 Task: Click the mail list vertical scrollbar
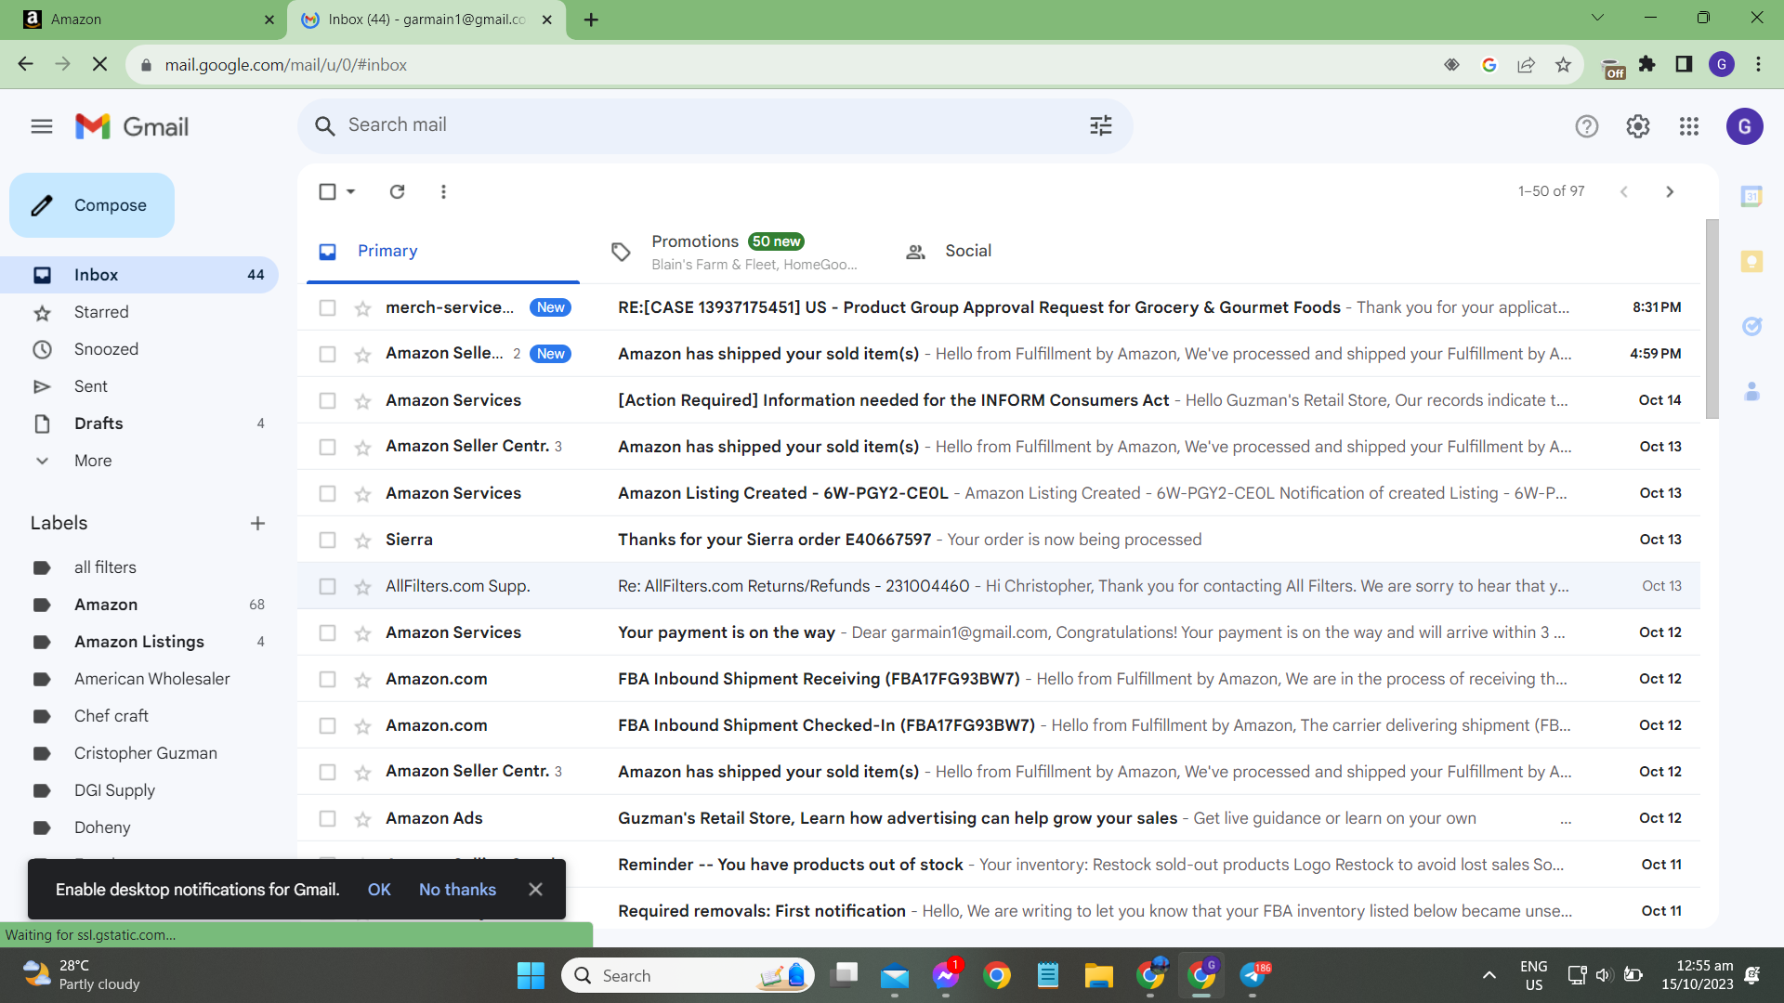tap(1712, 319)
